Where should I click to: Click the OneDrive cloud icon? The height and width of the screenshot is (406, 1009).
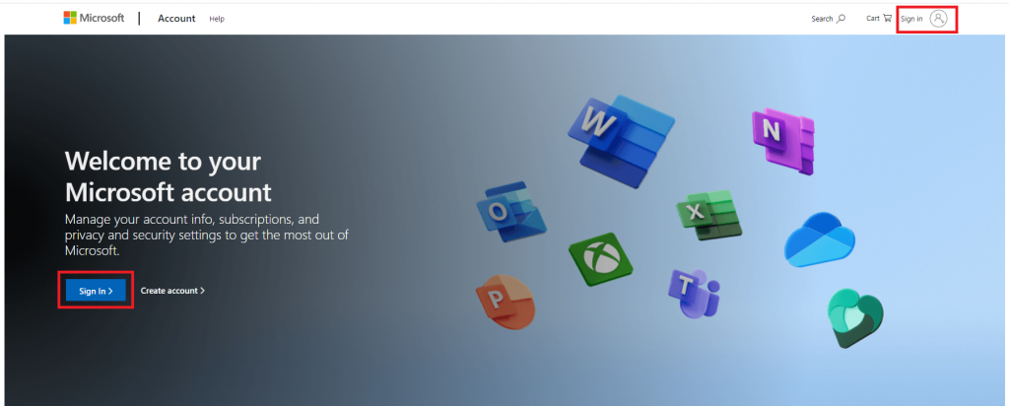point(819,240)
